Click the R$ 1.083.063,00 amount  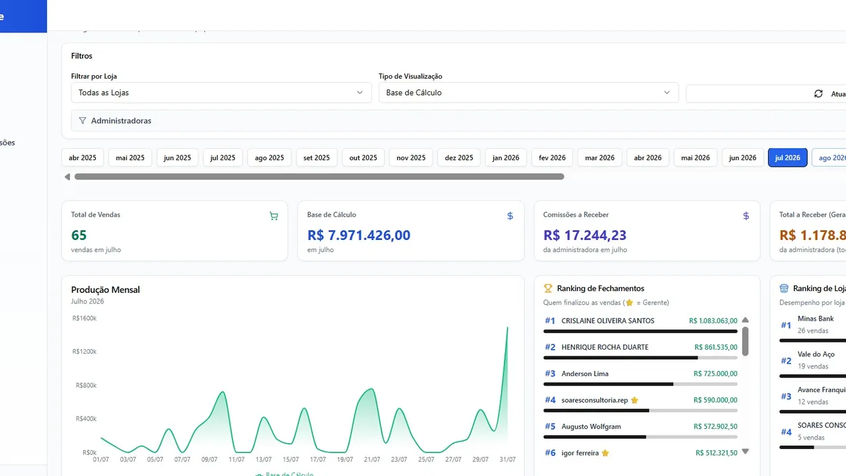click(x=713, y=321)
